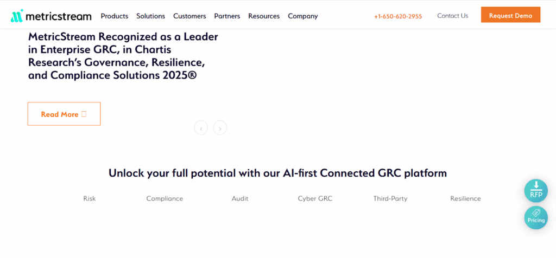Open the Partners menu
The height and width of the screenshot is (258, 556).
tap(227, 16)
